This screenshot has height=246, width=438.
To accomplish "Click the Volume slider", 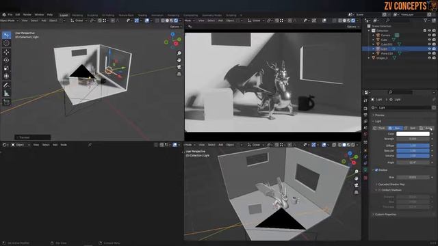I will click(413, 156).
